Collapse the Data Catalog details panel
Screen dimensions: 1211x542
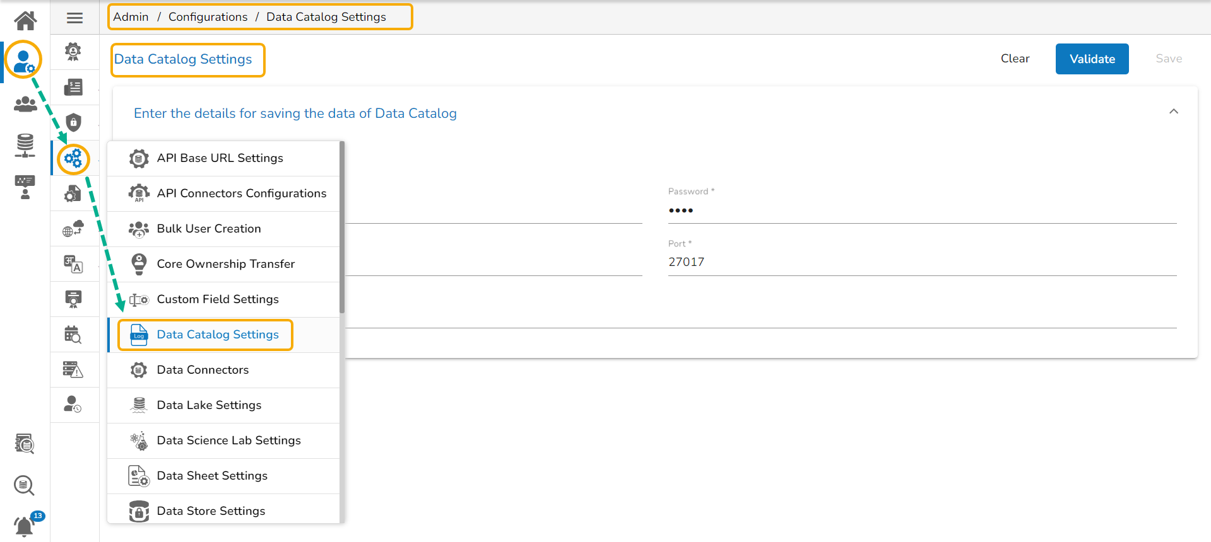[x=1173, y=112]
